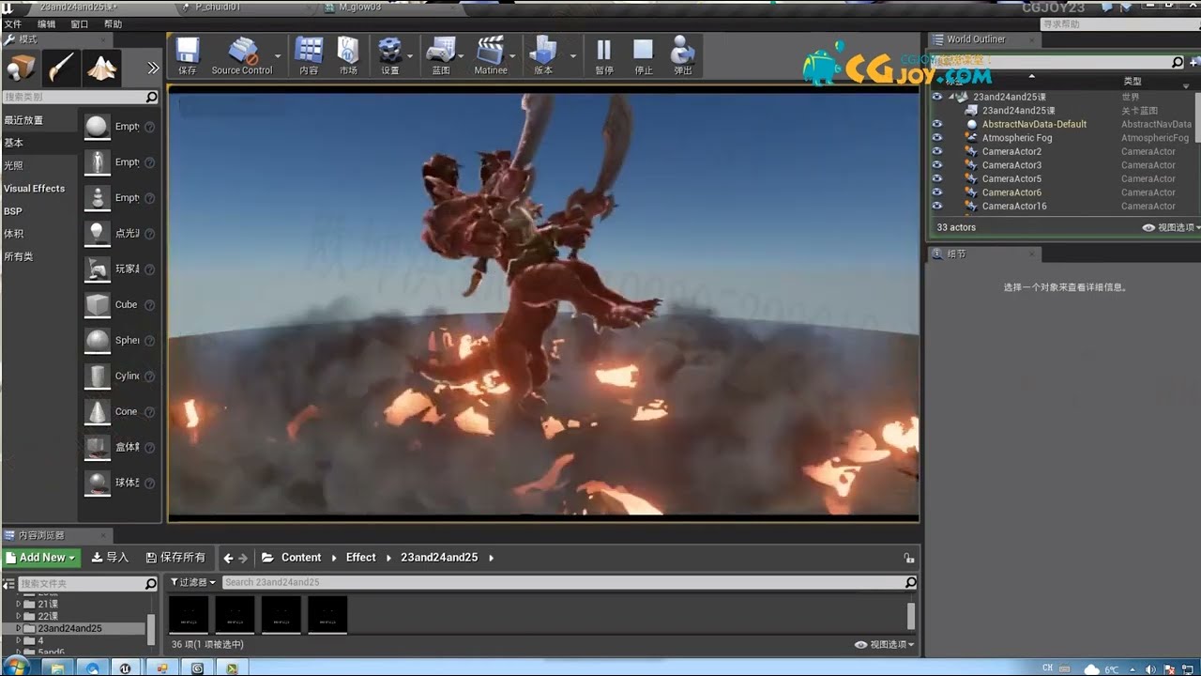Pause simulation with the 暂停 button
1201x676 pixels.
(604, 56)
